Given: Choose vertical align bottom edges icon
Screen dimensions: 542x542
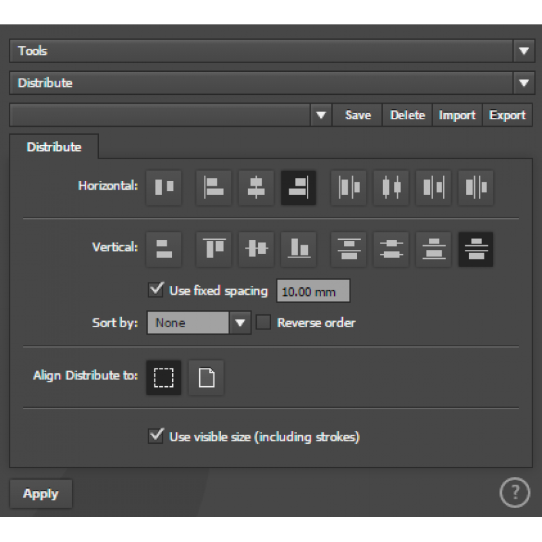Looking at the screenshot, I should click(x=298, y=249).
